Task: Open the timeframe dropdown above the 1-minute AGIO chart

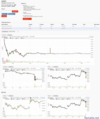Action: coord(4,35)
